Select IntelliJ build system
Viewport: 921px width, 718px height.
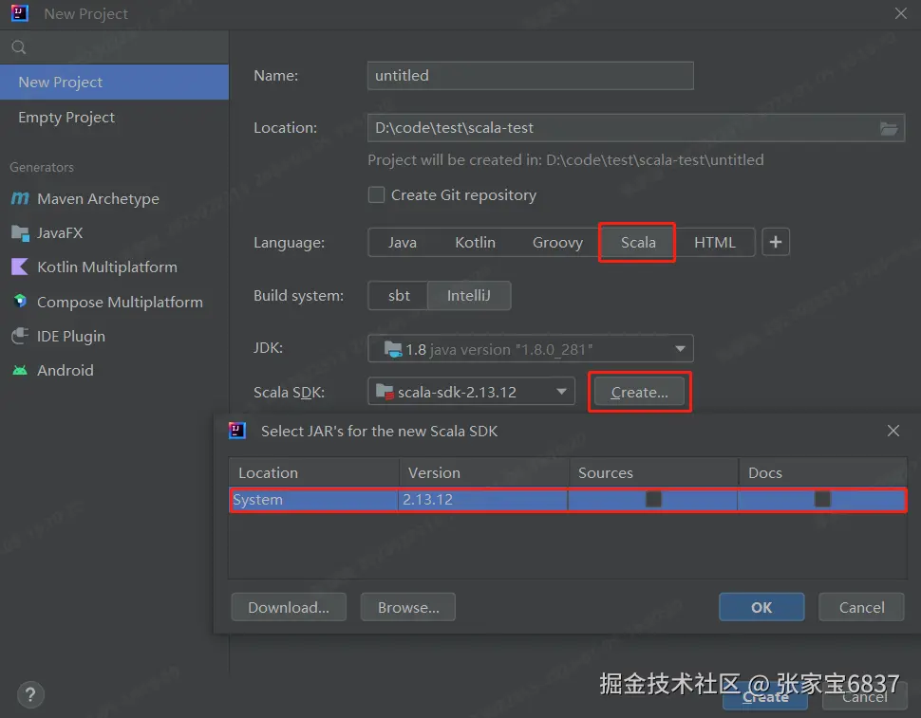point(469,296)
